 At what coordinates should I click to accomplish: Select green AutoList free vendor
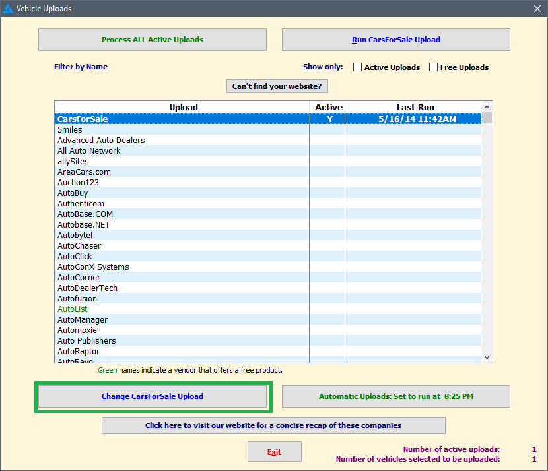[x=268, y=309]
